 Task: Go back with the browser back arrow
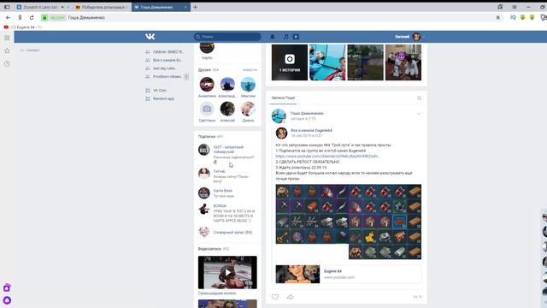(x=8, y=17)
